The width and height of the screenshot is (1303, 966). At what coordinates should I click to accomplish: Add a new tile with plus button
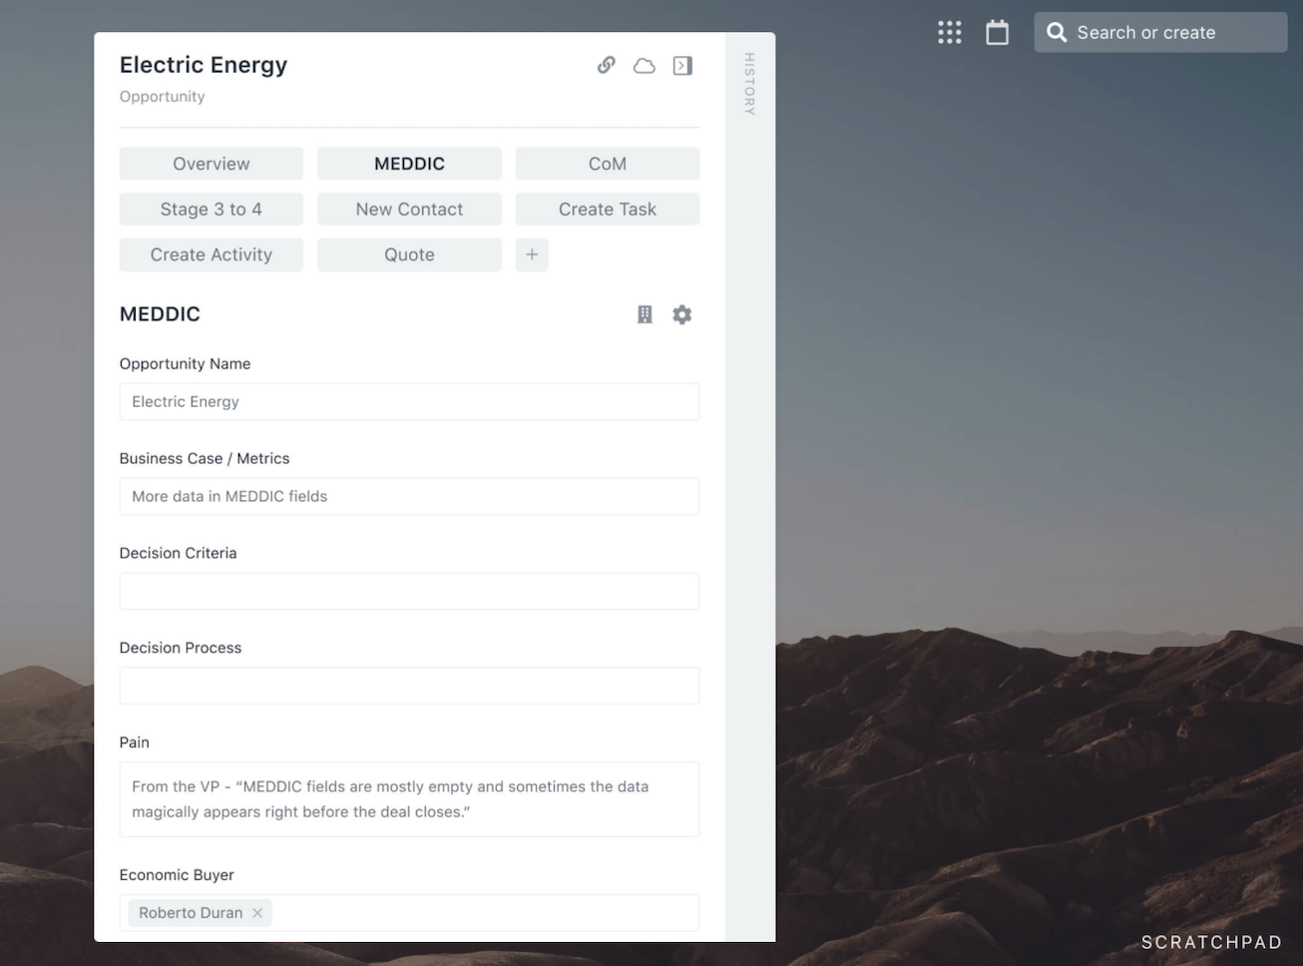point(532,254)
